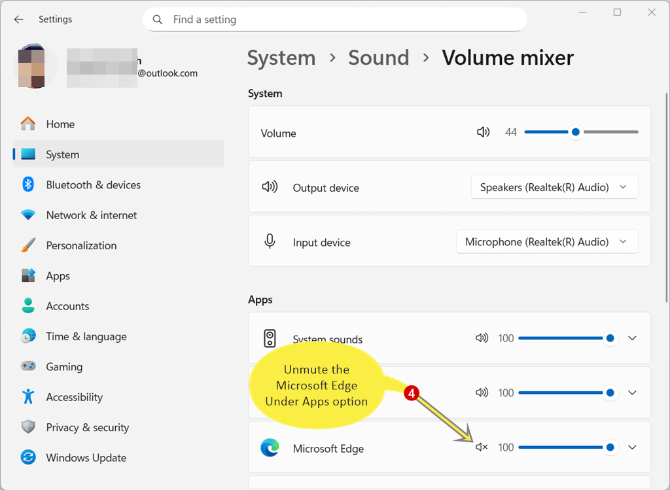670x490 pixels.
Task: Unmute Microsoft Edge speaker icon
Action: 482,447
